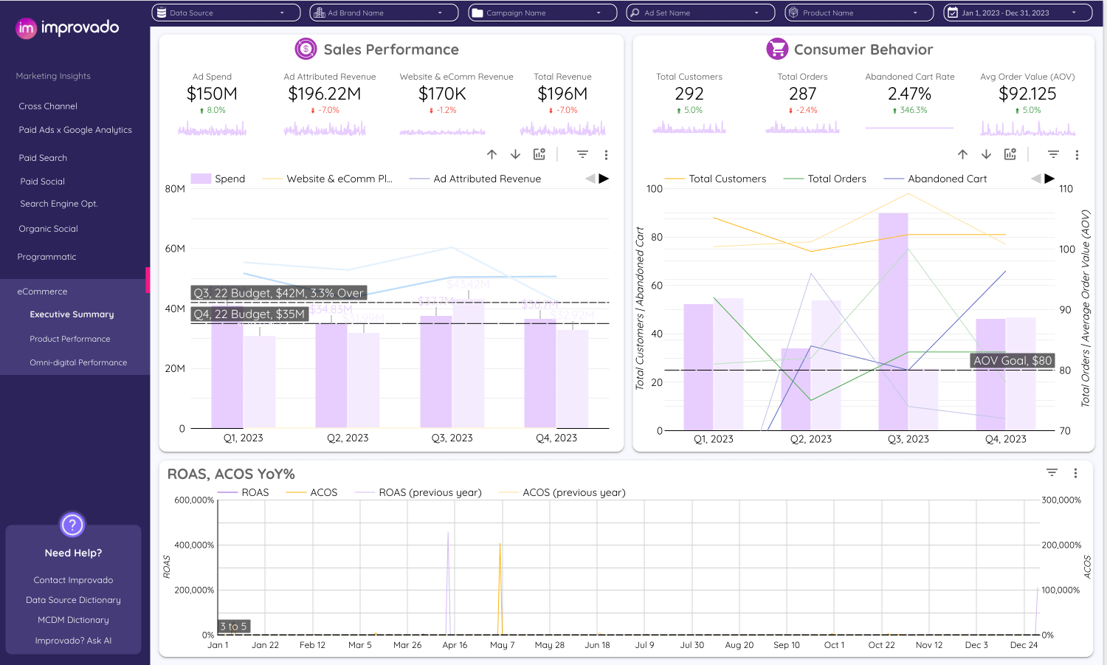Screen dimensions: 1107x665
Task: Toggle Ad Attributed Revenue series in legend
Action: pyautogui.click(x=487, y=179)
